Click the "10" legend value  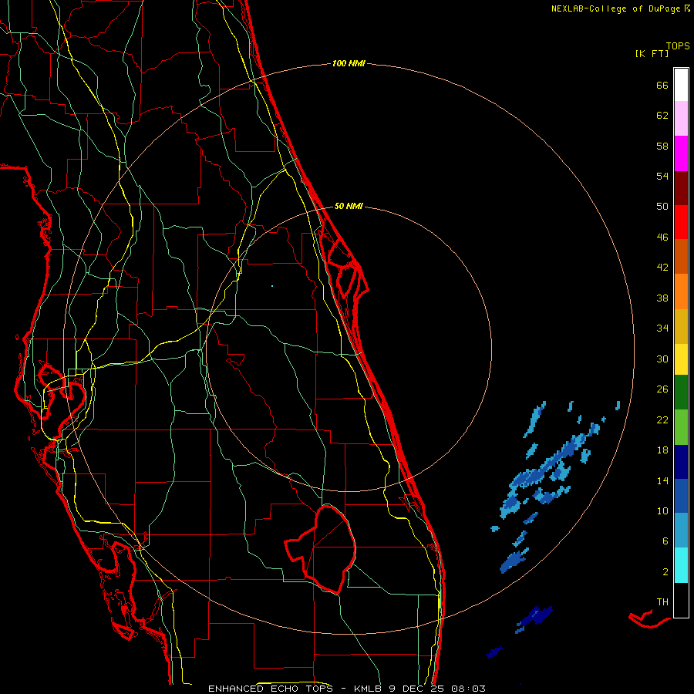click(662, 510)
